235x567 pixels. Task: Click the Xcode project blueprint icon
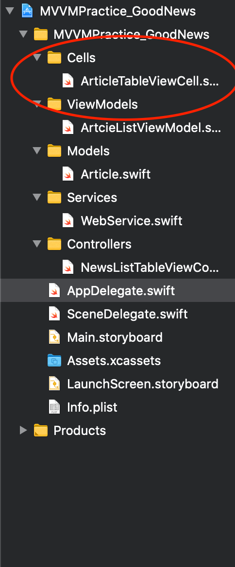(x=27, y=11)
